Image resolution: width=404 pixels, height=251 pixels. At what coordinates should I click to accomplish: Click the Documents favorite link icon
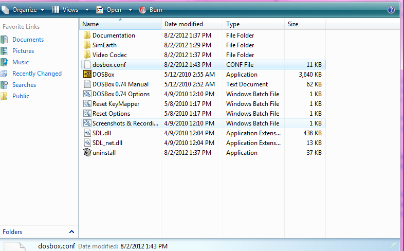point(4,40)
